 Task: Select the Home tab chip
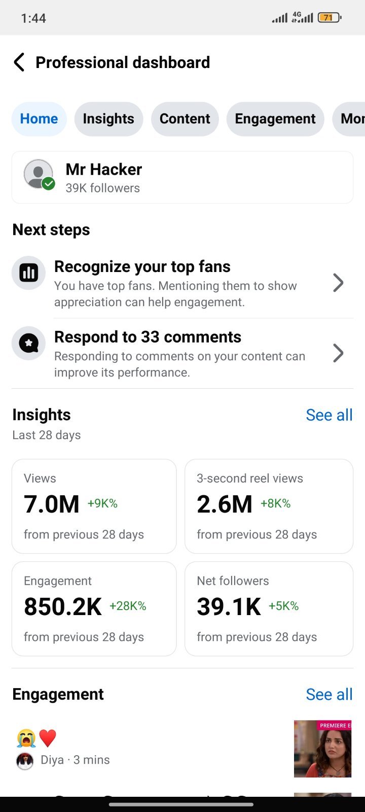point(39,119)
